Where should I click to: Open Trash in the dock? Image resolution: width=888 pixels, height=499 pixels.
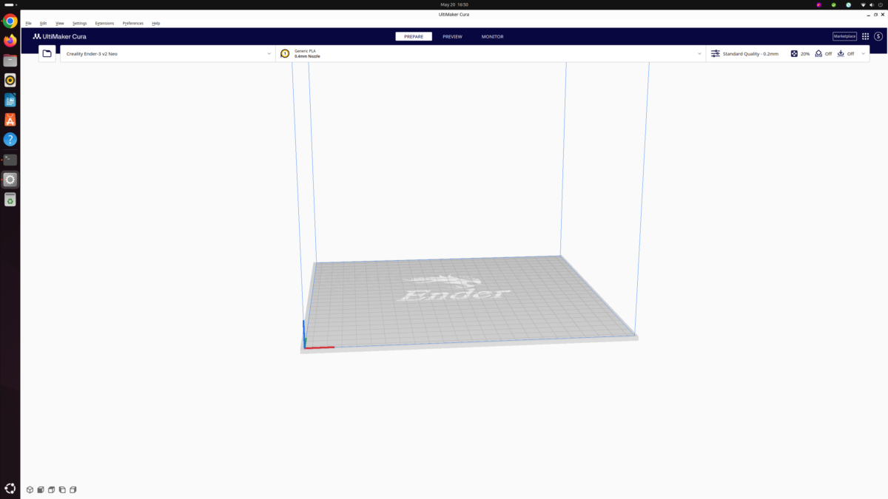10,200
